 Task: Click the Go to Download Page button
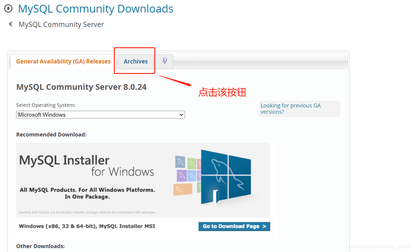[x=234, y=226]
